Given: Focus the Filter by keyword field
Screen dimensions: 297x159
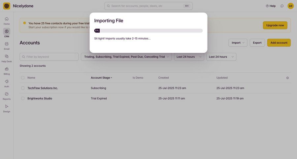Looking at the screenshot, I should click(49, 57).
